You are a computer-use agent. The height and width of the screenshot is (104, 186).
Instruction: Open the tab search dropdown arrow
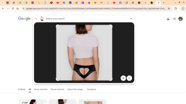3,3
